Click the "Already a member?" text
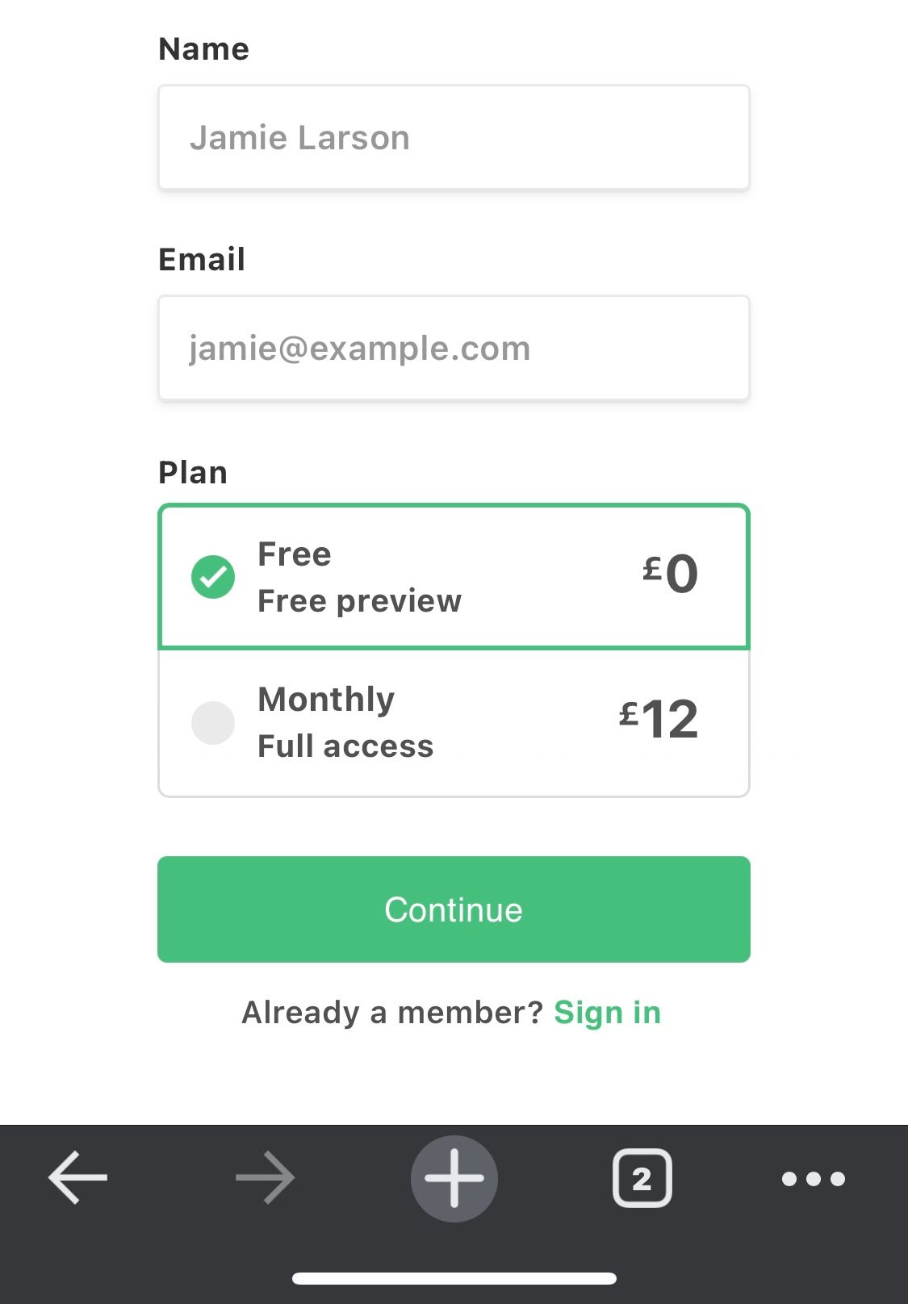 pos(393,1013)
